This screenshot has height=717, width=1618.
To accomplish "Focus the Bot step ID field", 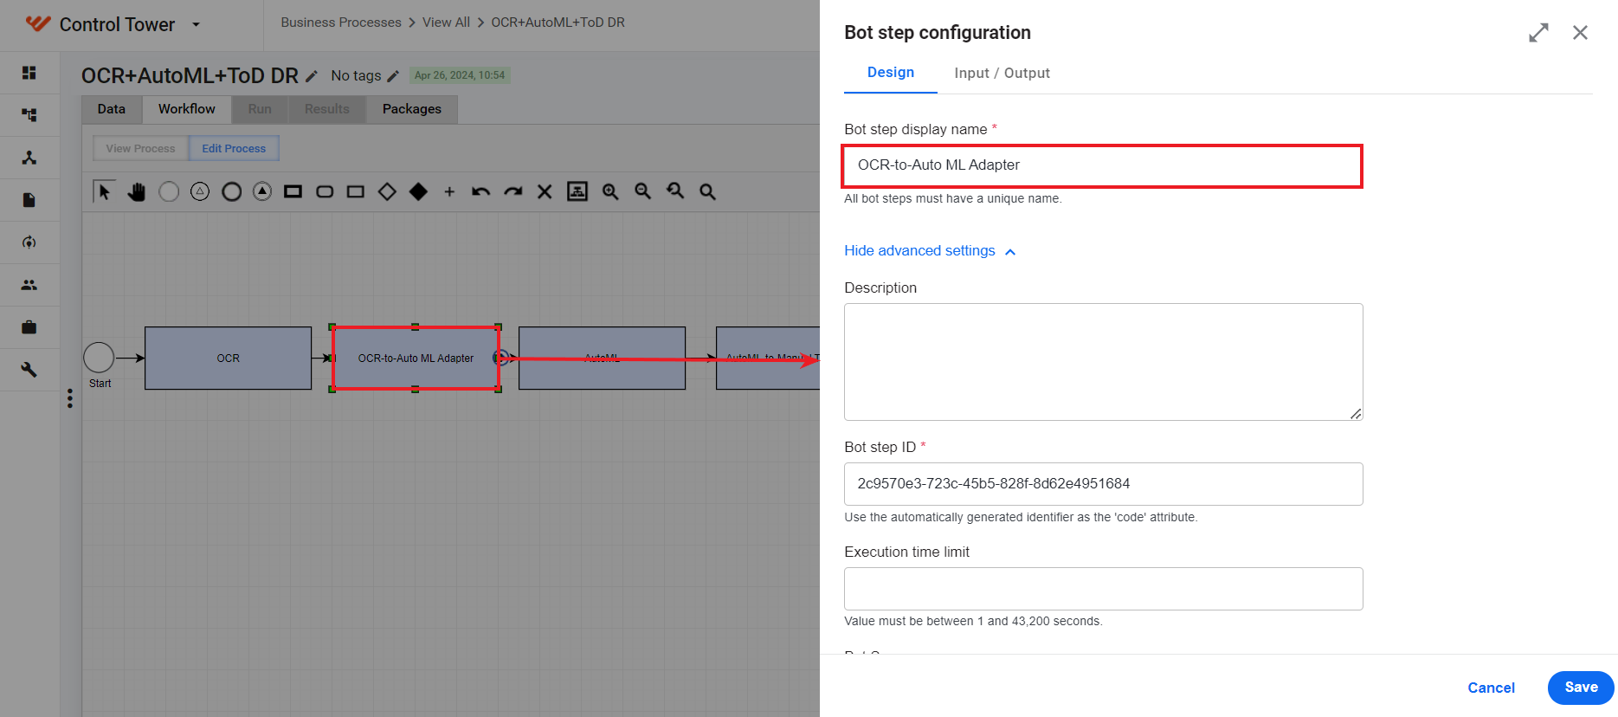I will pos(1103,484).
